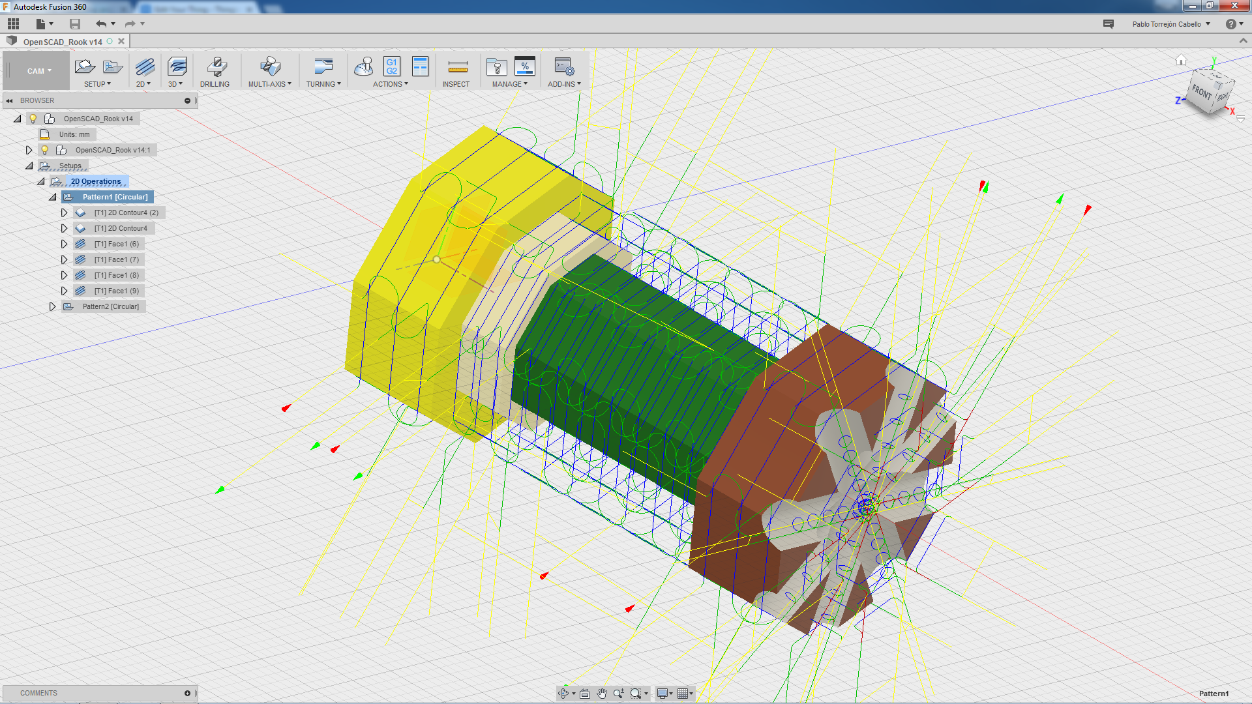Expand the Pattern2 [Circular] node
The image size is (1252, 704).
click(52, 306)
